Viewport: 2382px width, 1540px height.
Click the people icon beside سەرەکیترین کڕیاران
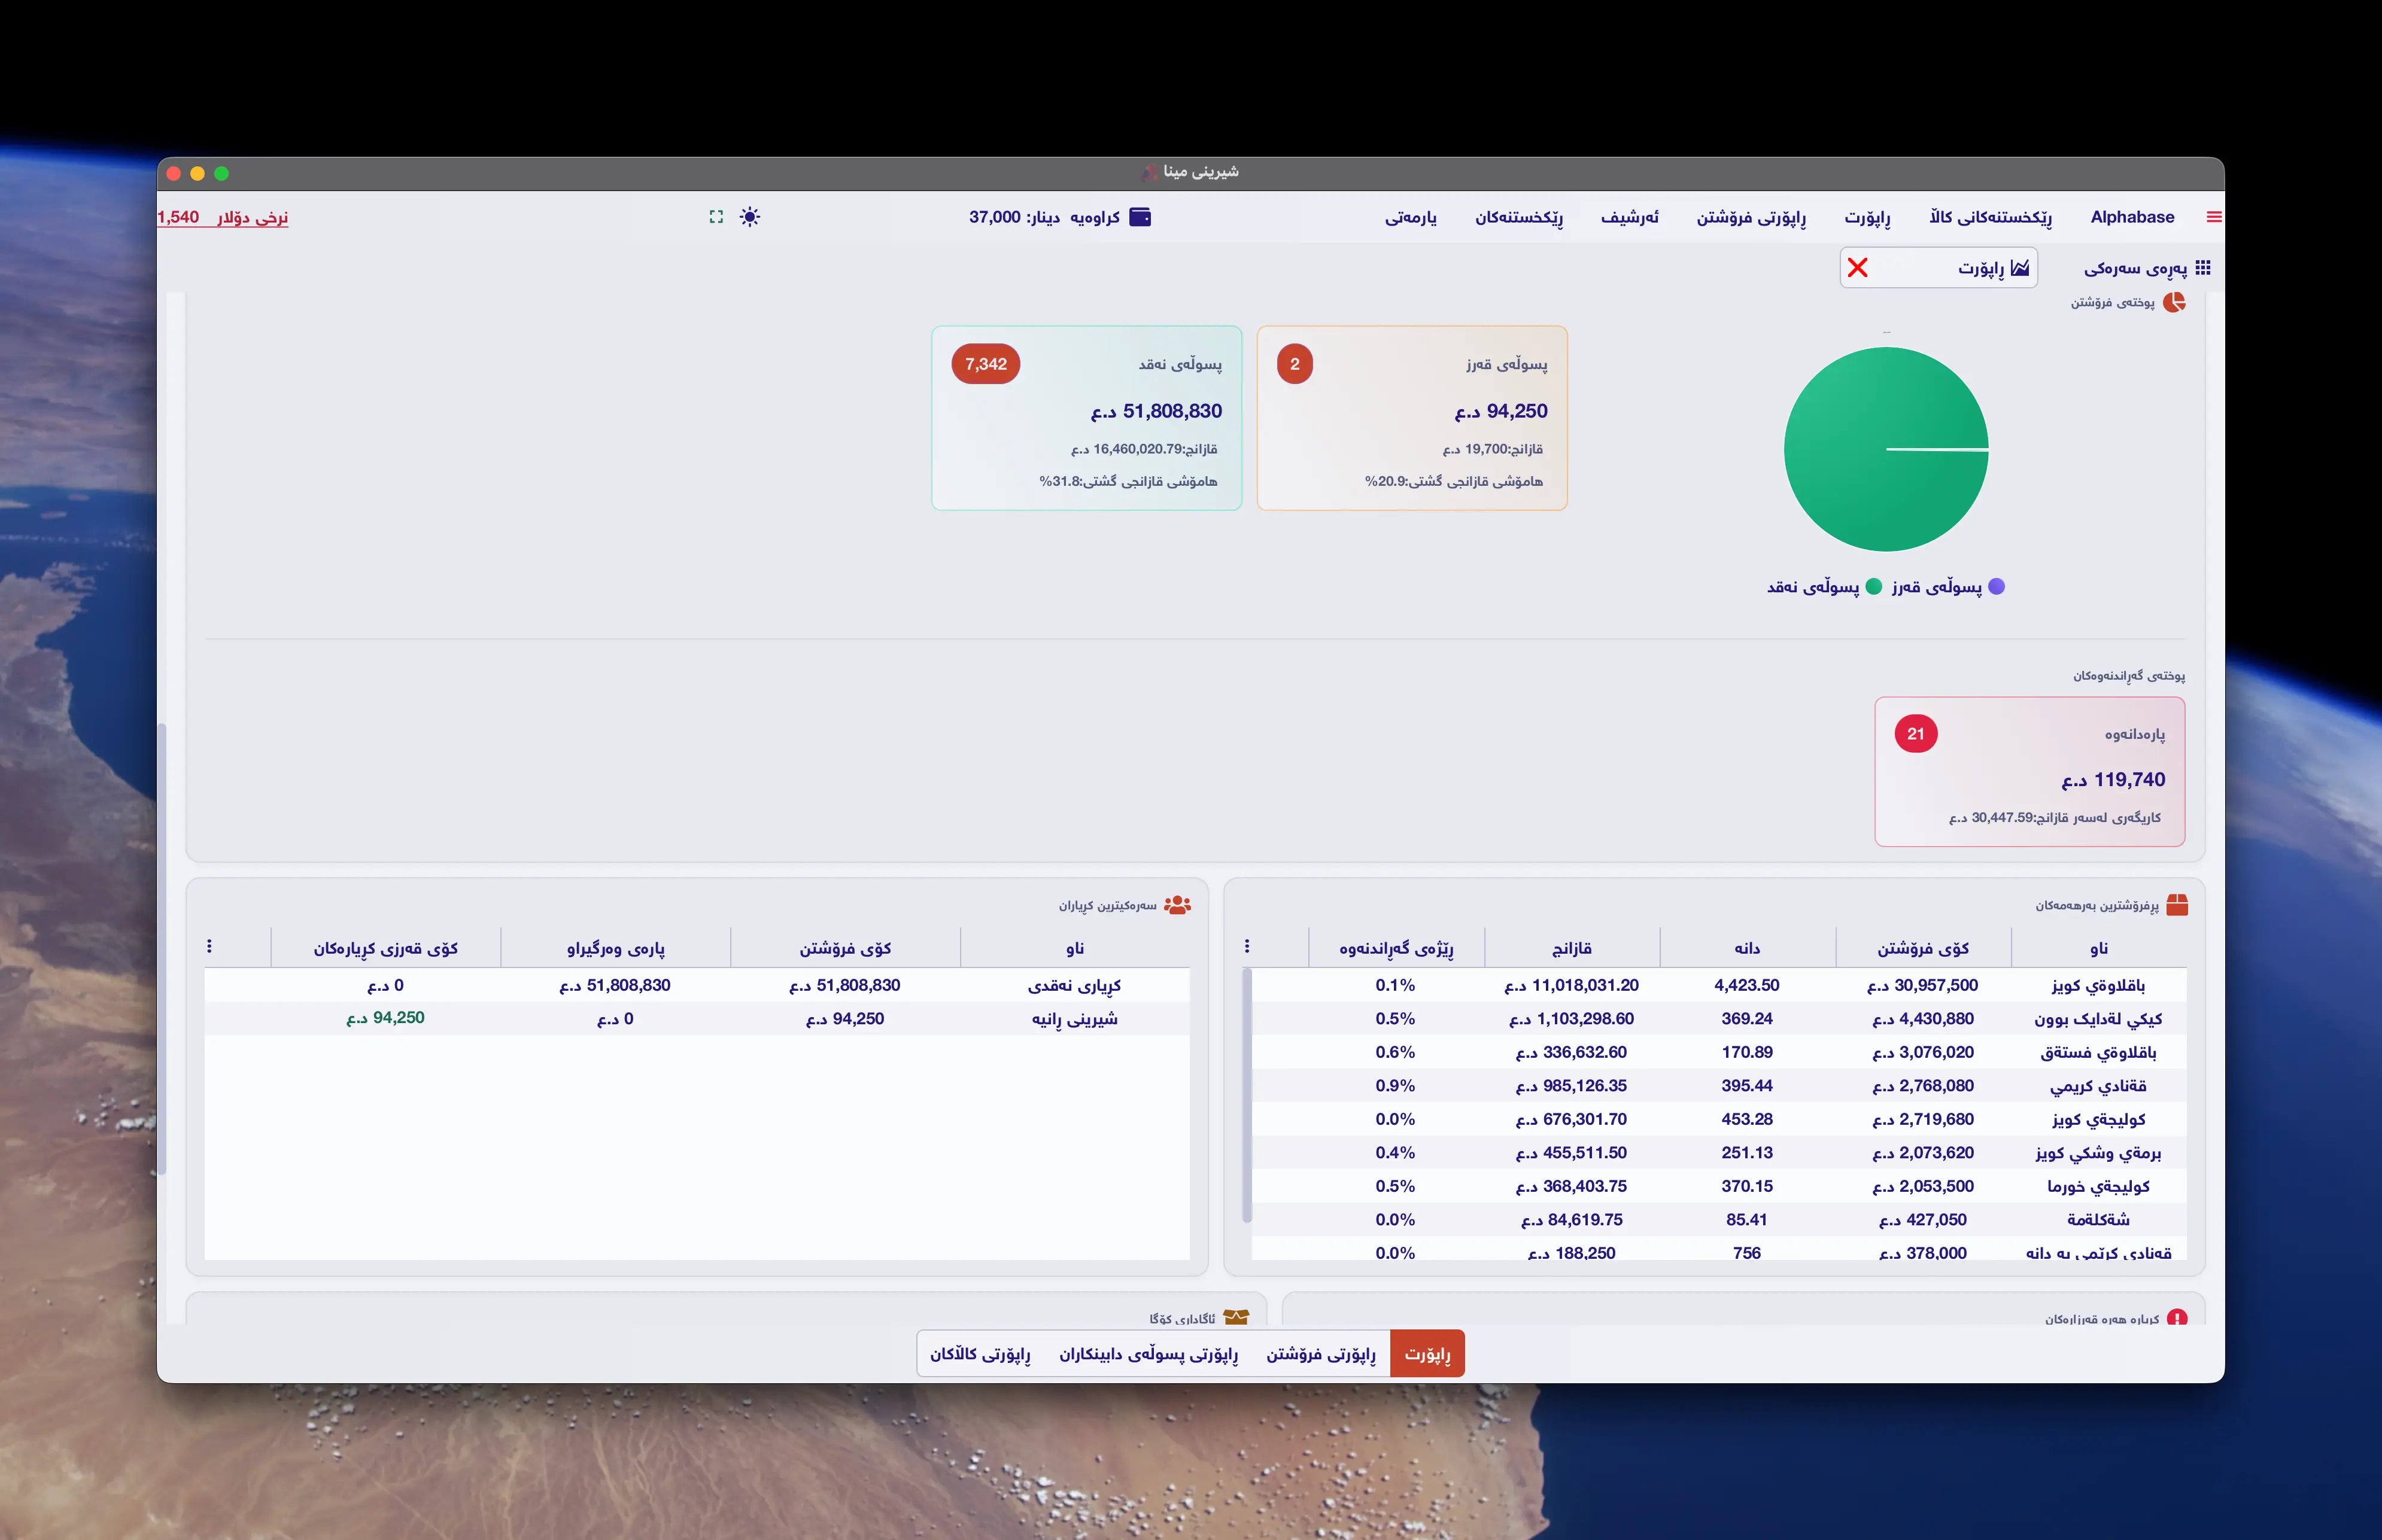point(1177,905)
